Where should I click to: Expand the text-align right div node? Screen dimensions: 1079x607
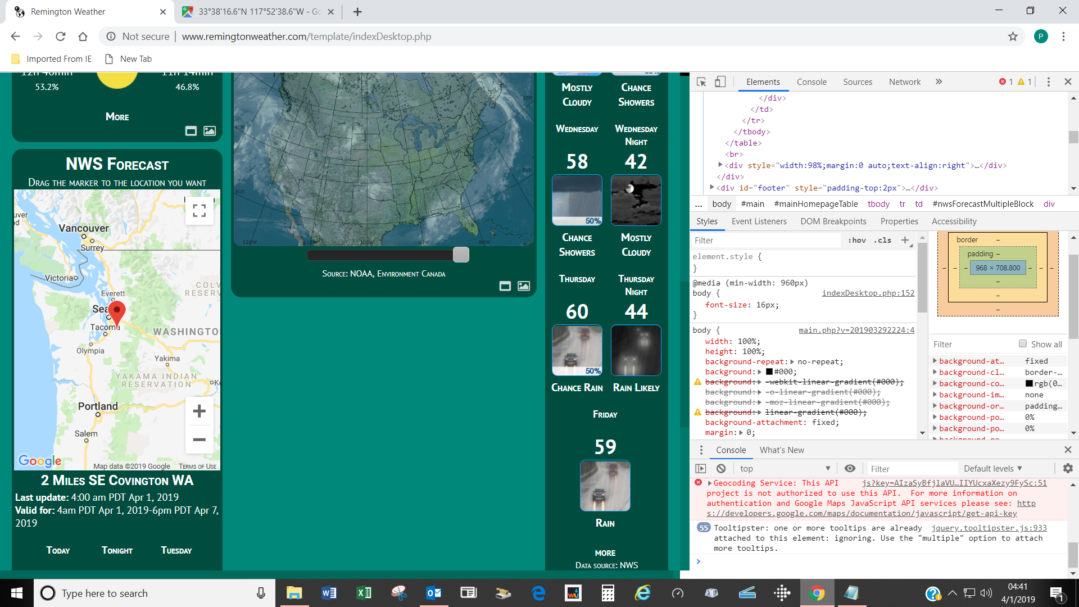pyautogui.click(x=720, y=165)
